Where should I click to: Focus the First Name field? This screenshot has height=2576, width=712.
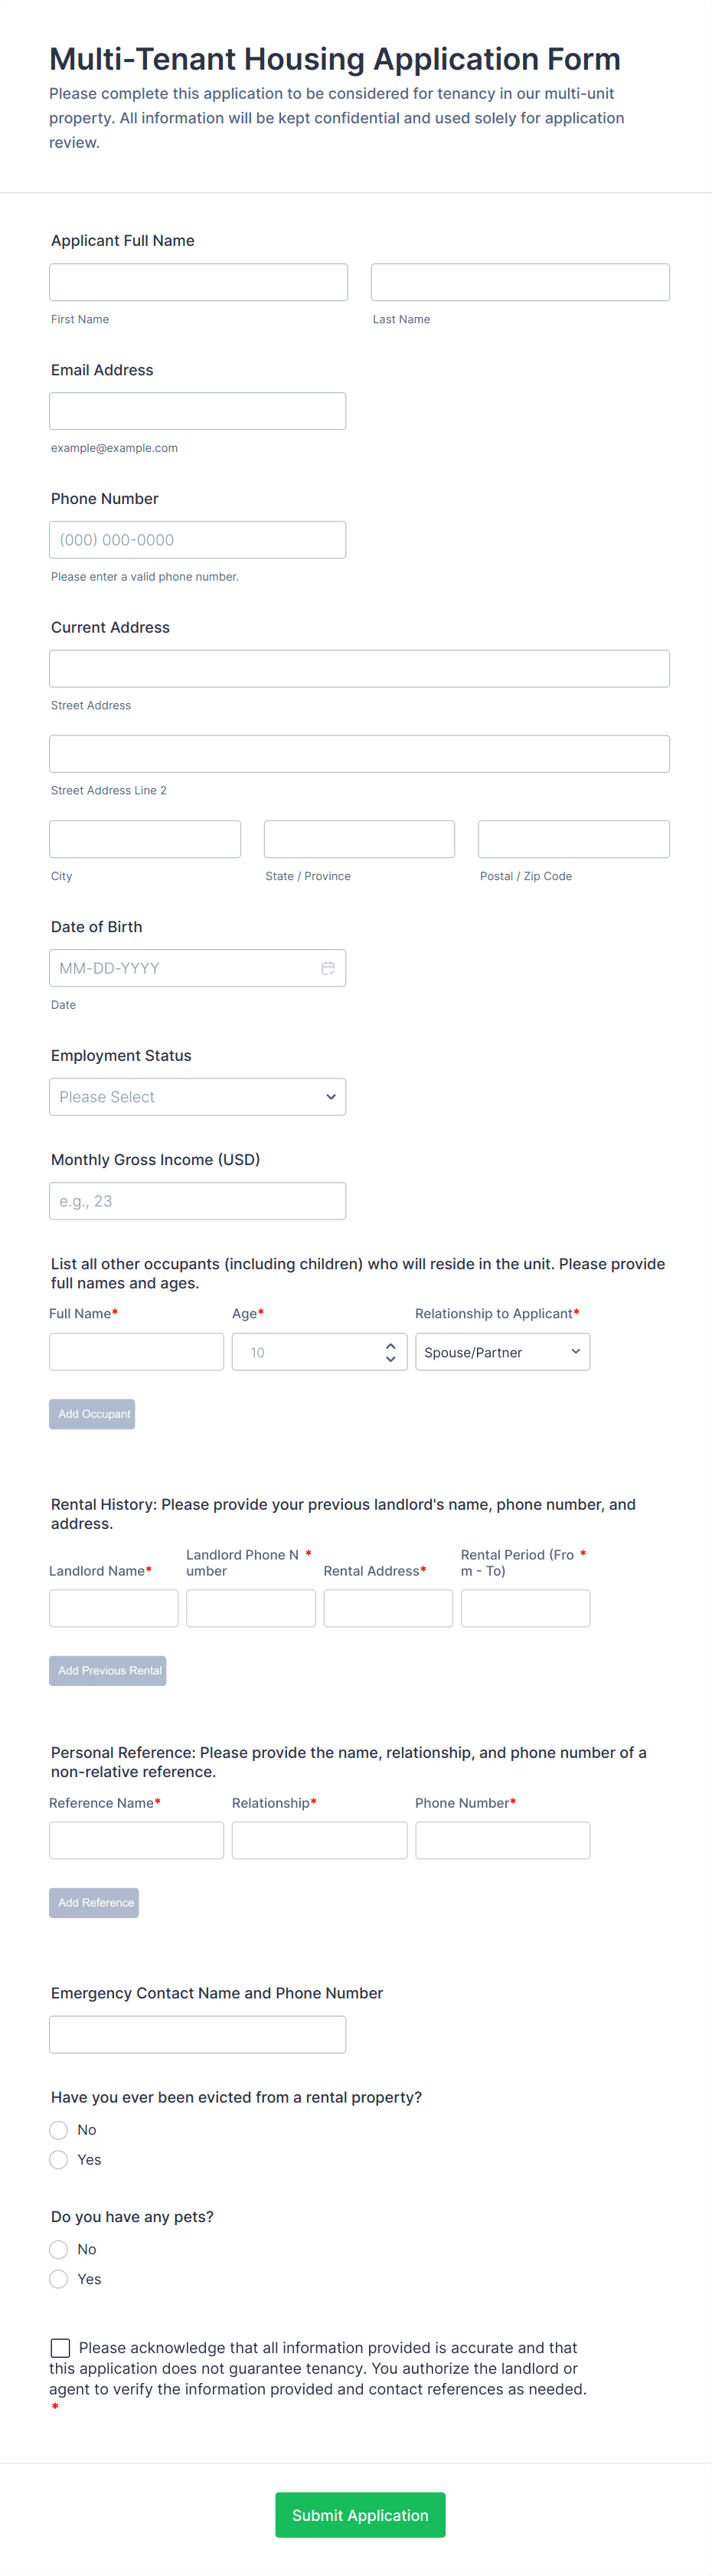[198, 282]
